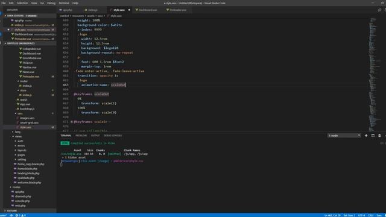Open smart-grid.sass in explorer
The width and height of the screenshot is (386, 217).
pos(29,122)
